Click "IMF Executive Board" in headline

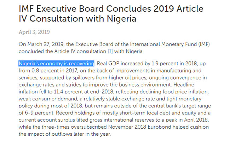[61, 8]
